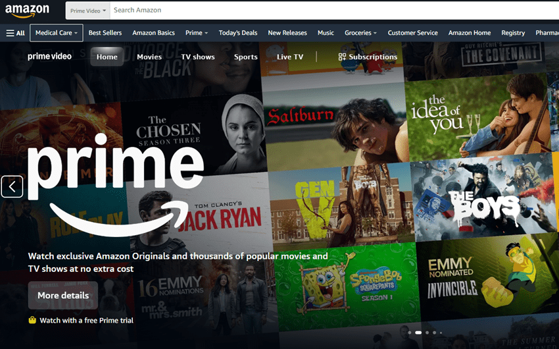Go to Amazon Home
Viewport: 559px width, 349px height.
469,33
